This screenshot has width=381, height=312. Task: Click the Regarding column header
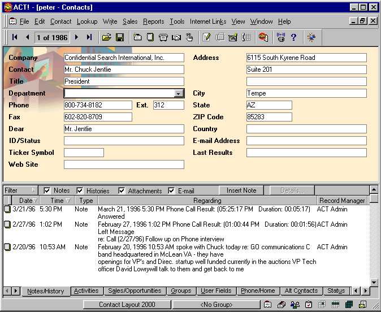click(x=207, y=201)
